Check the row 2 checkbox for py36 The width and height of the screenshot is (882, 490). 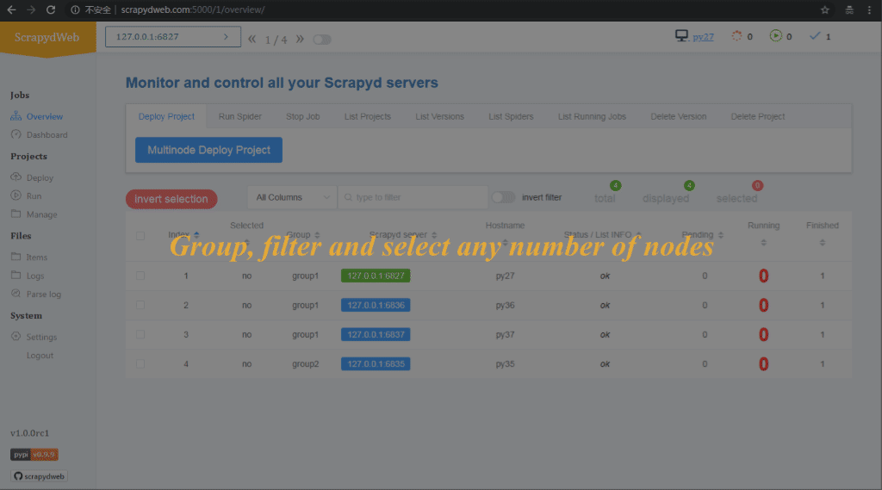pyautogui.click(x=140, y=305)
